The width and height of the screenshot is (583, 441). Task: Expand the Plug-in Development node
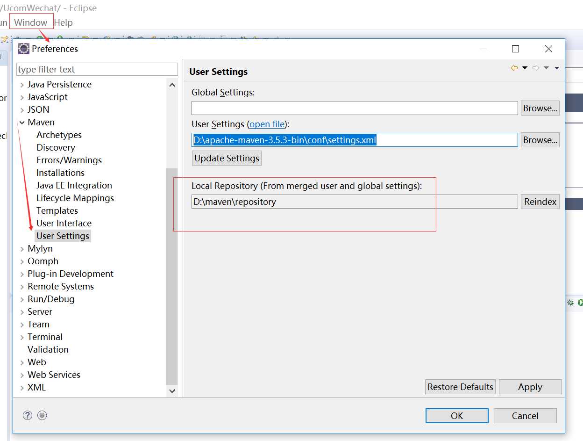coord(22,274)
